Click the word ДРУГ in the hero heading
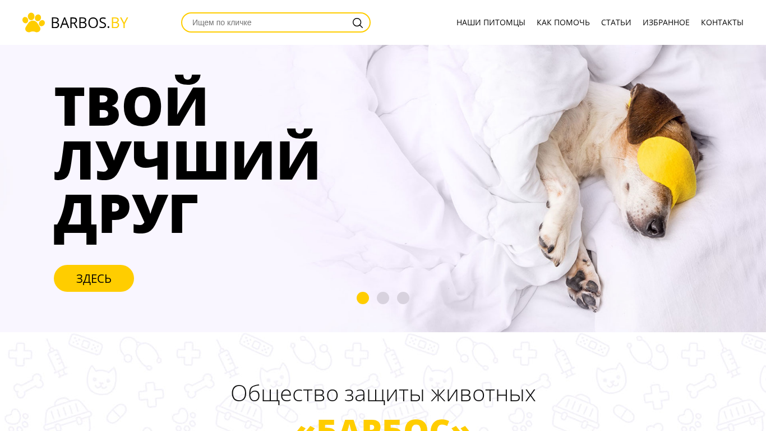 click(126, 215)
